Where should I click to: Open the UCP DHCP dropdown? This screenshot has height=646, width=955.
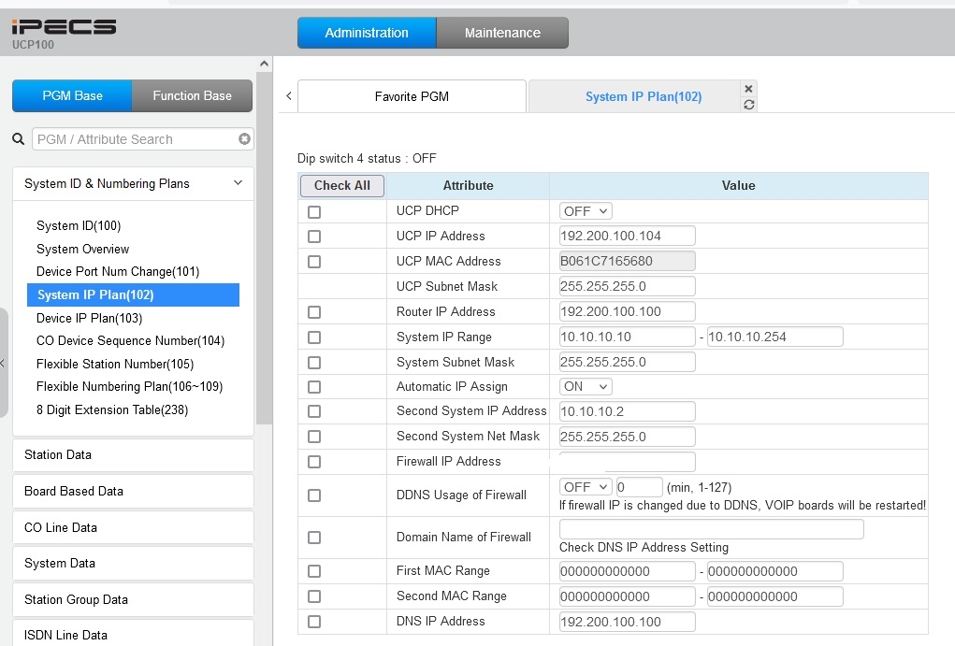(586, 211)
